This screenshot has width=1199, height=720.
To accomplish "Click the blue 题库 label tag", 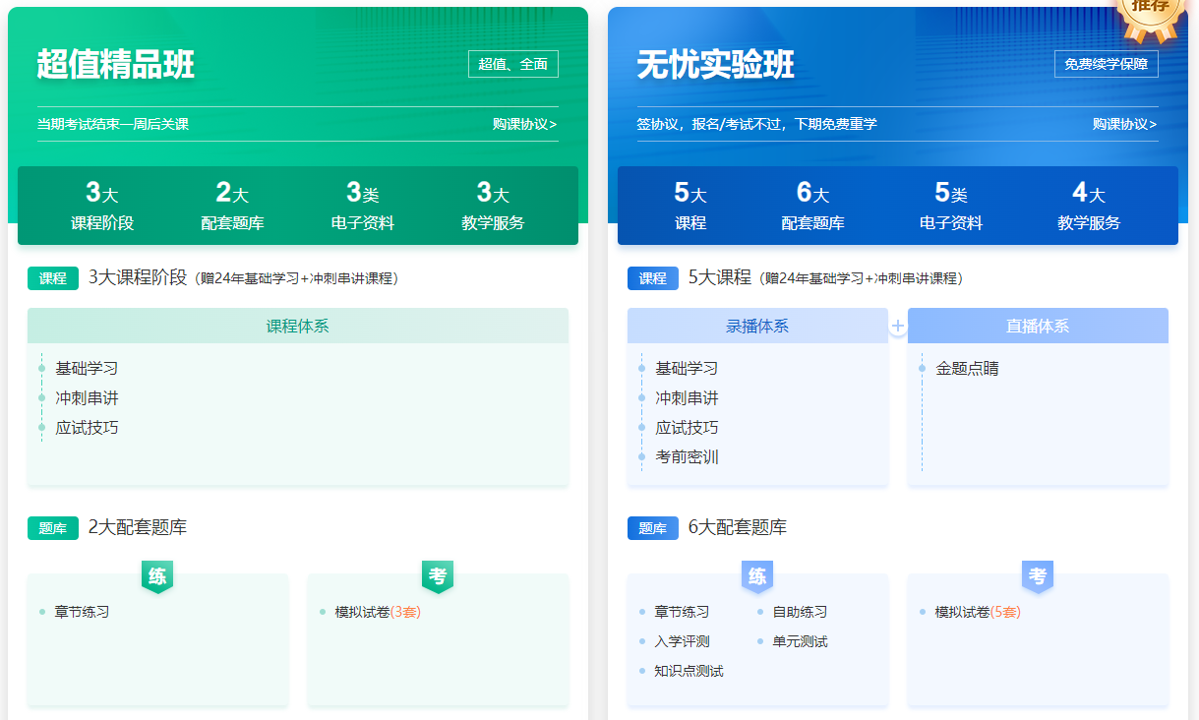I will (x=653, y=528).
